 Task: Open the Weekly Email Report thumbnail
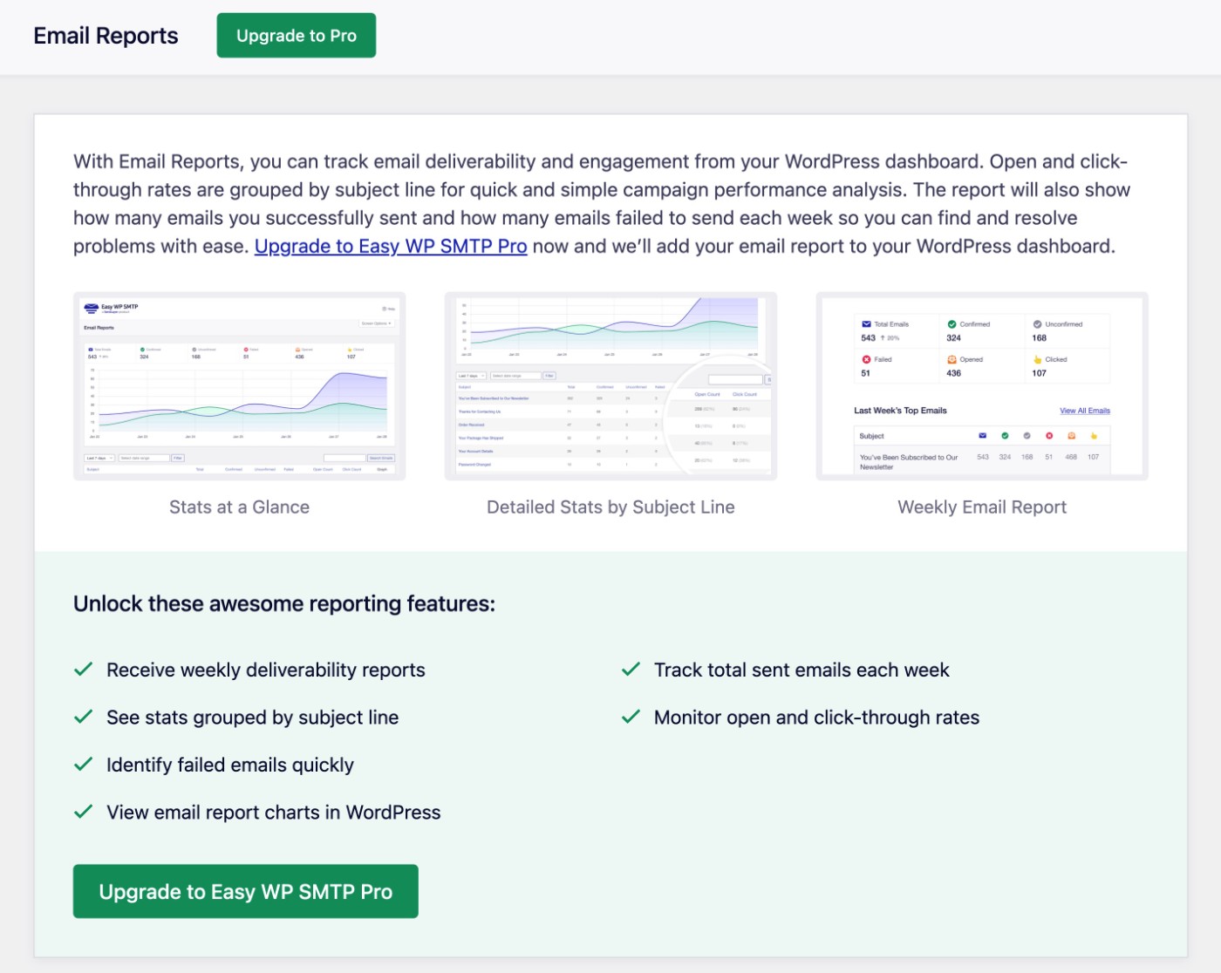tap(982, 386)
